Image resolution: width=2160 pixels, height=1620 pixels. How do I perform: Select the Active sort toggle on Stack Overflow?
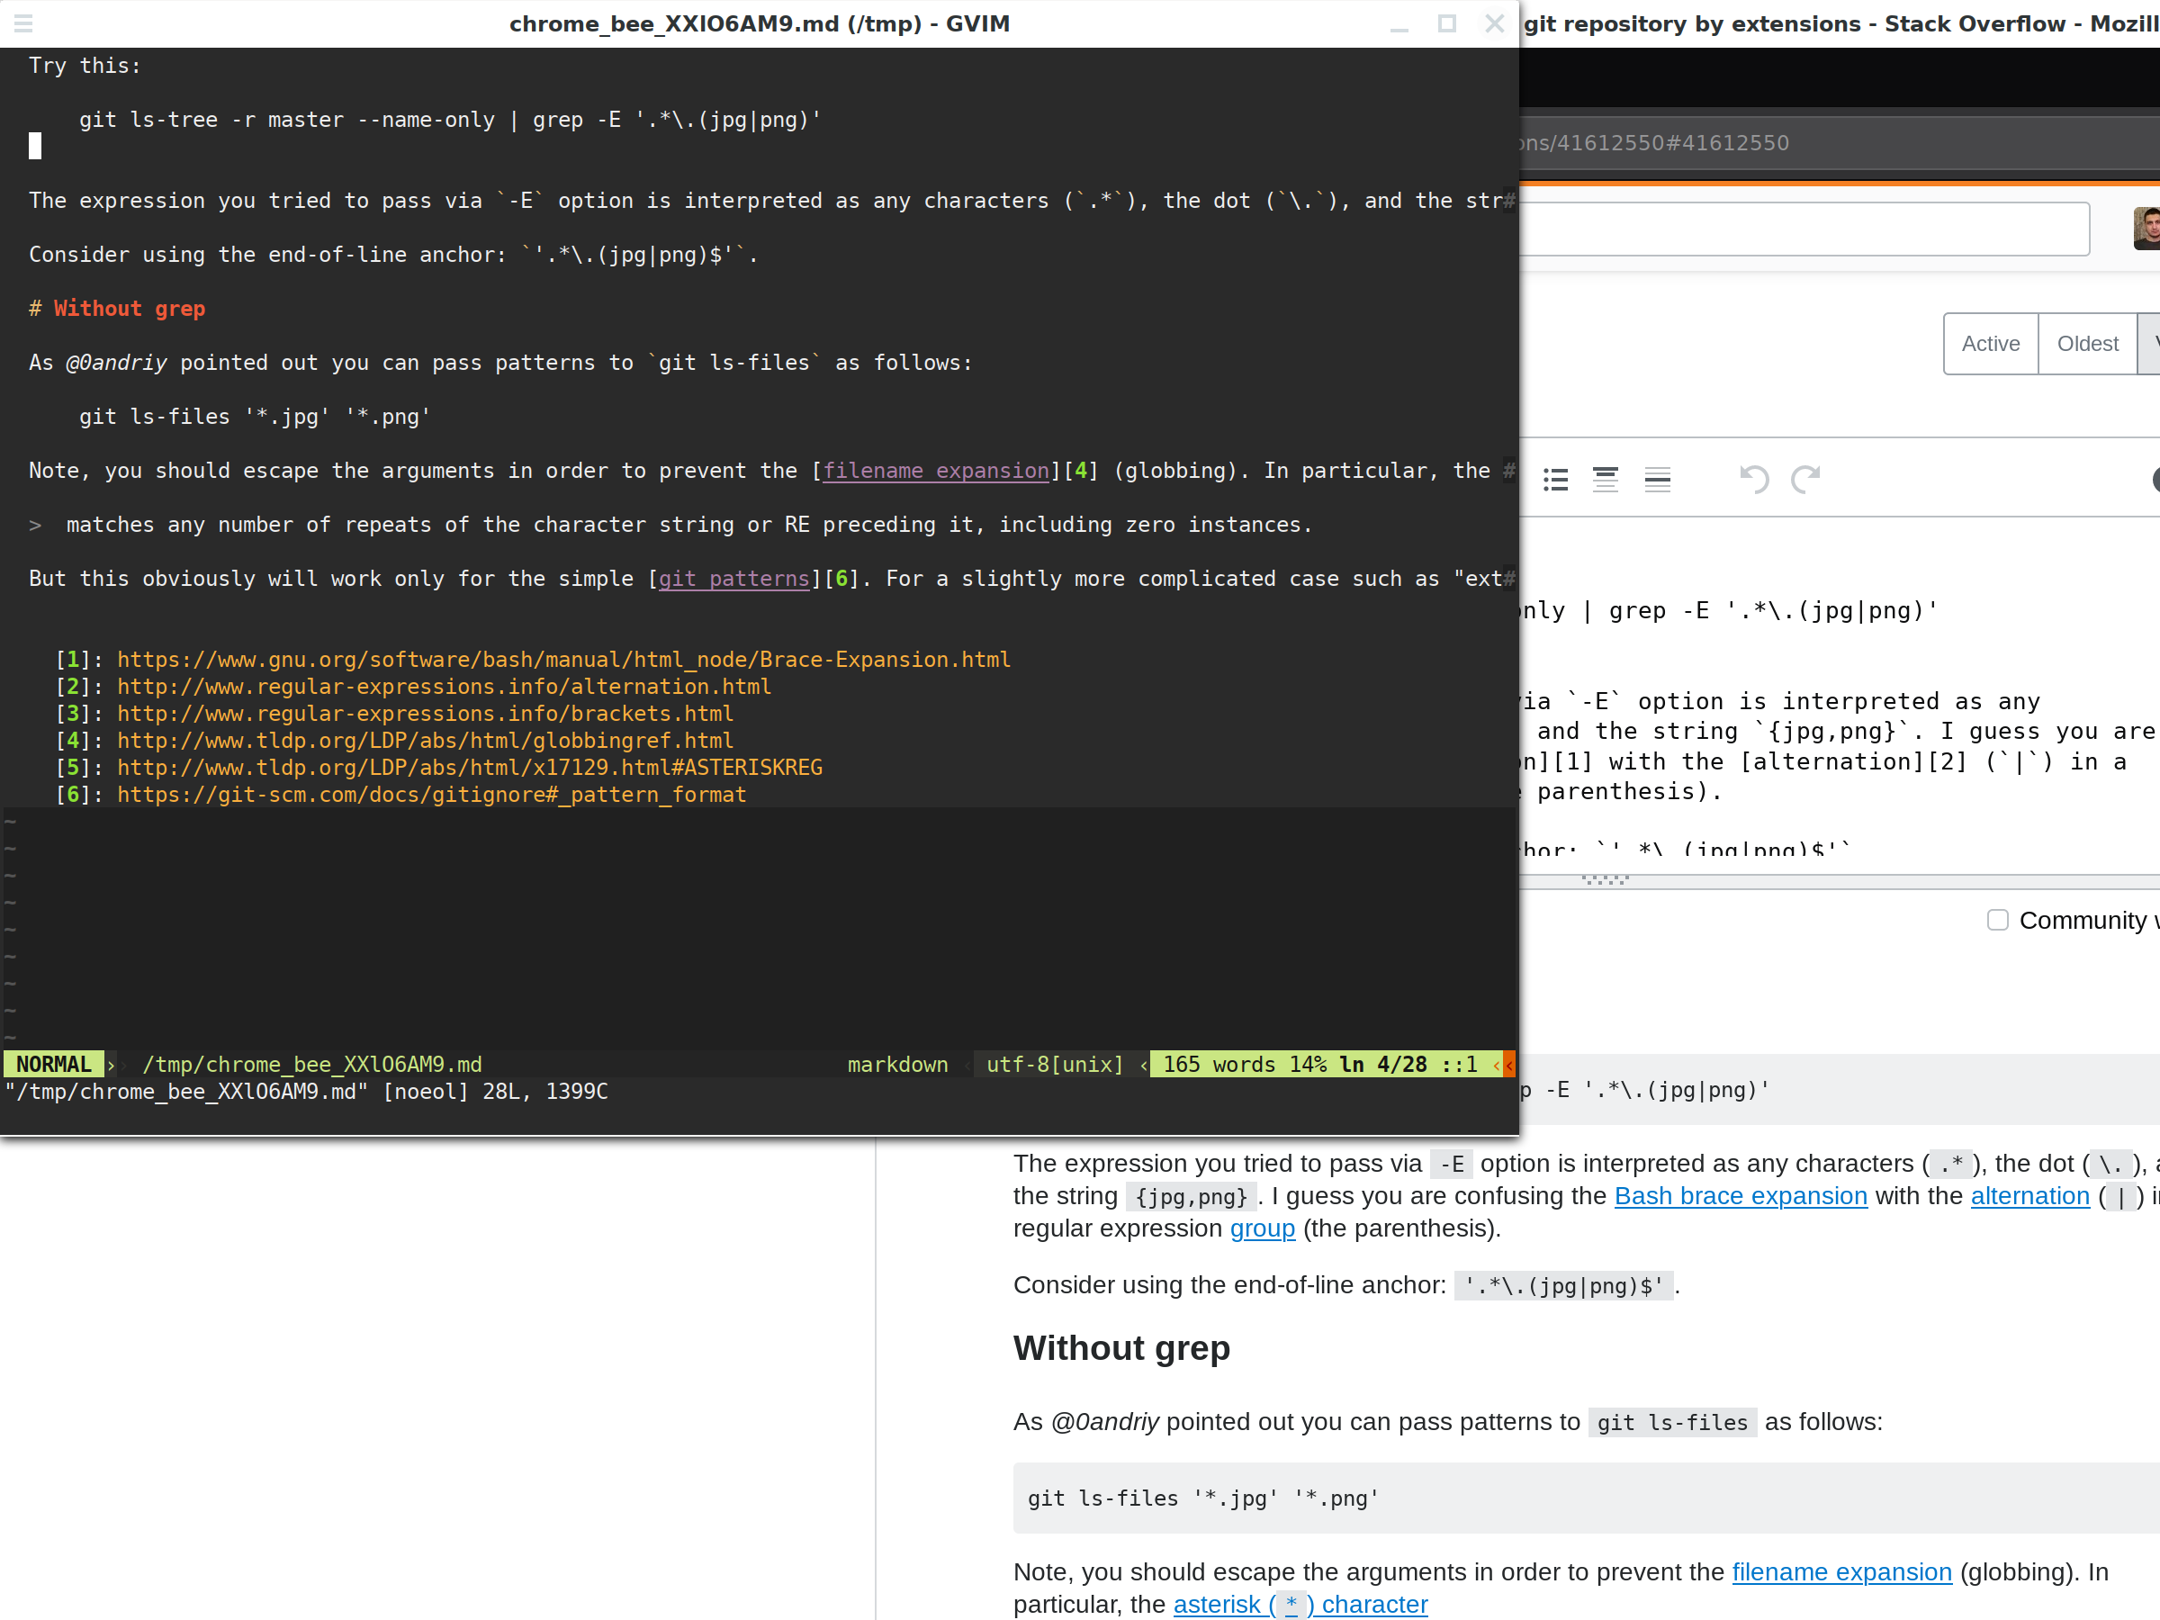click(x=1992, y=342)
